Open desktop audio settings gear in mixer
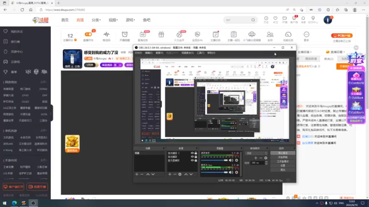 pos(237,160)
